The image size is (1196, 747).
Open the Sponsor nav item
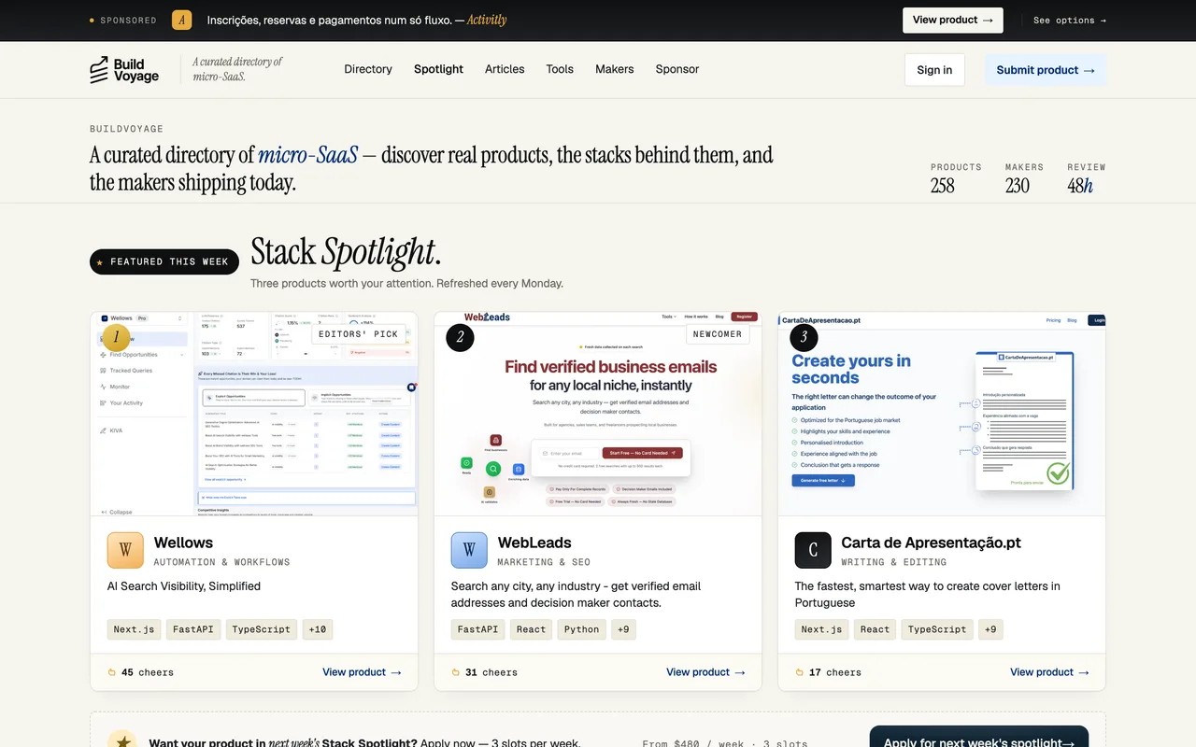point(677,69)
